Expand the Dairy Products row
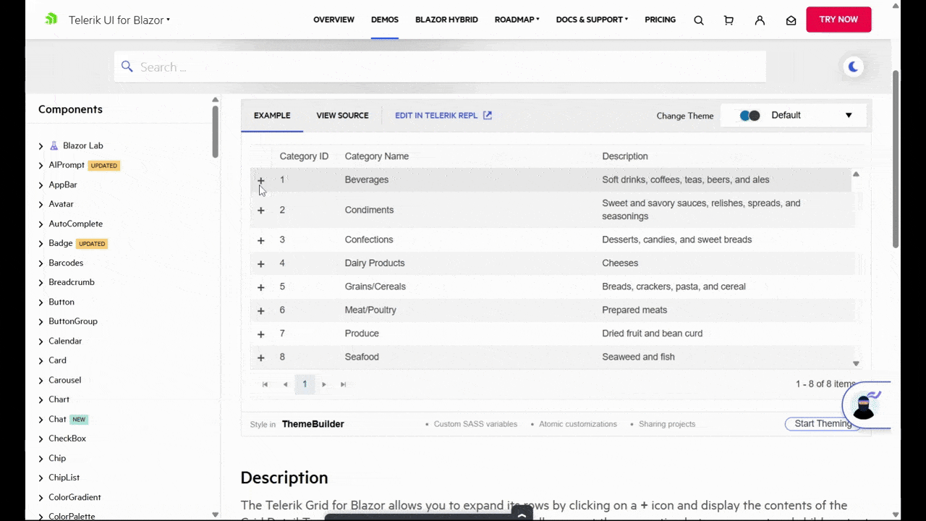The image size is (926, 521). click(x=261, y=264)
